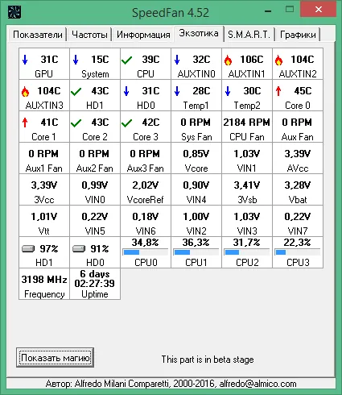Screen dimensions: 342x395
Task: Open the Графики tab
Action: (298, 35)
